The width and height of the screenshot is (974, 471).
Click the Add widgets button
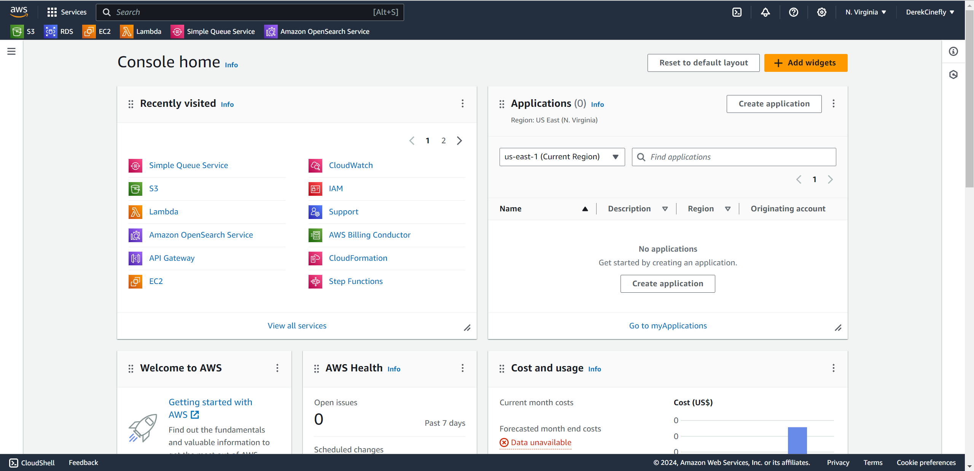(x=806, y=63)
